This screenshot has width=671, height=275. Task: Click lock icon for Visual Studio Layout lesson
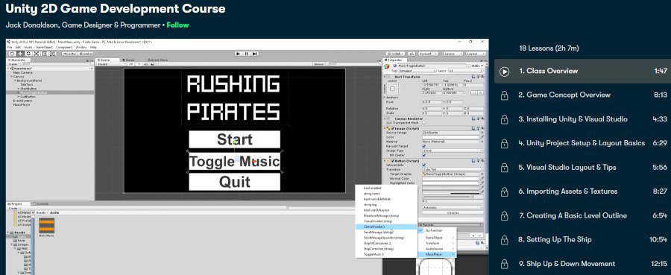click(505, 168)
